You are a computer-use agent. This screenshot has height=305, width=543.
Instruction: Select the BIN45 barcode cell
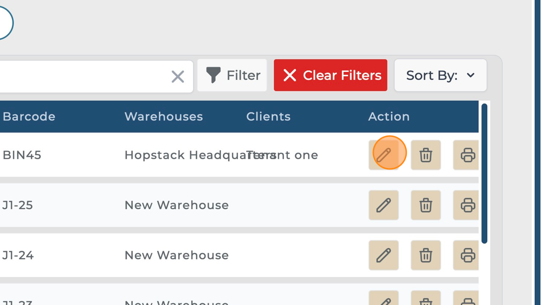(x=22, y=155)
